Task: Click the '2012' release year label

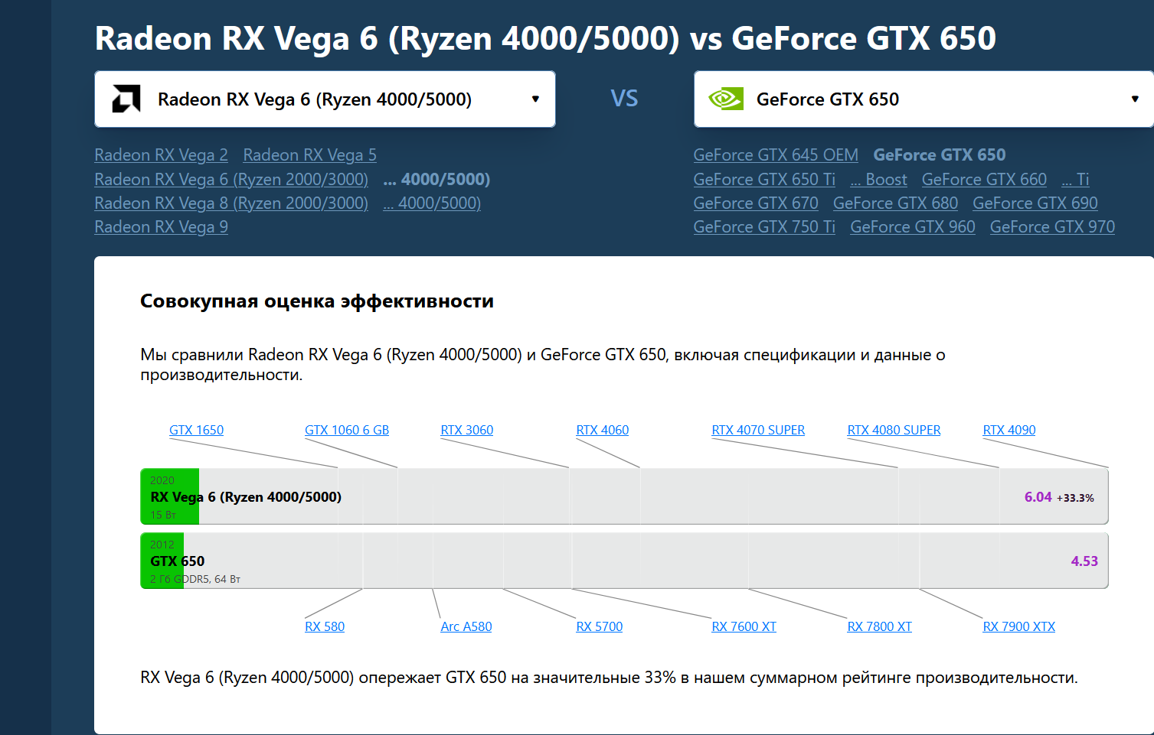Action: click(x=162, y=545)
